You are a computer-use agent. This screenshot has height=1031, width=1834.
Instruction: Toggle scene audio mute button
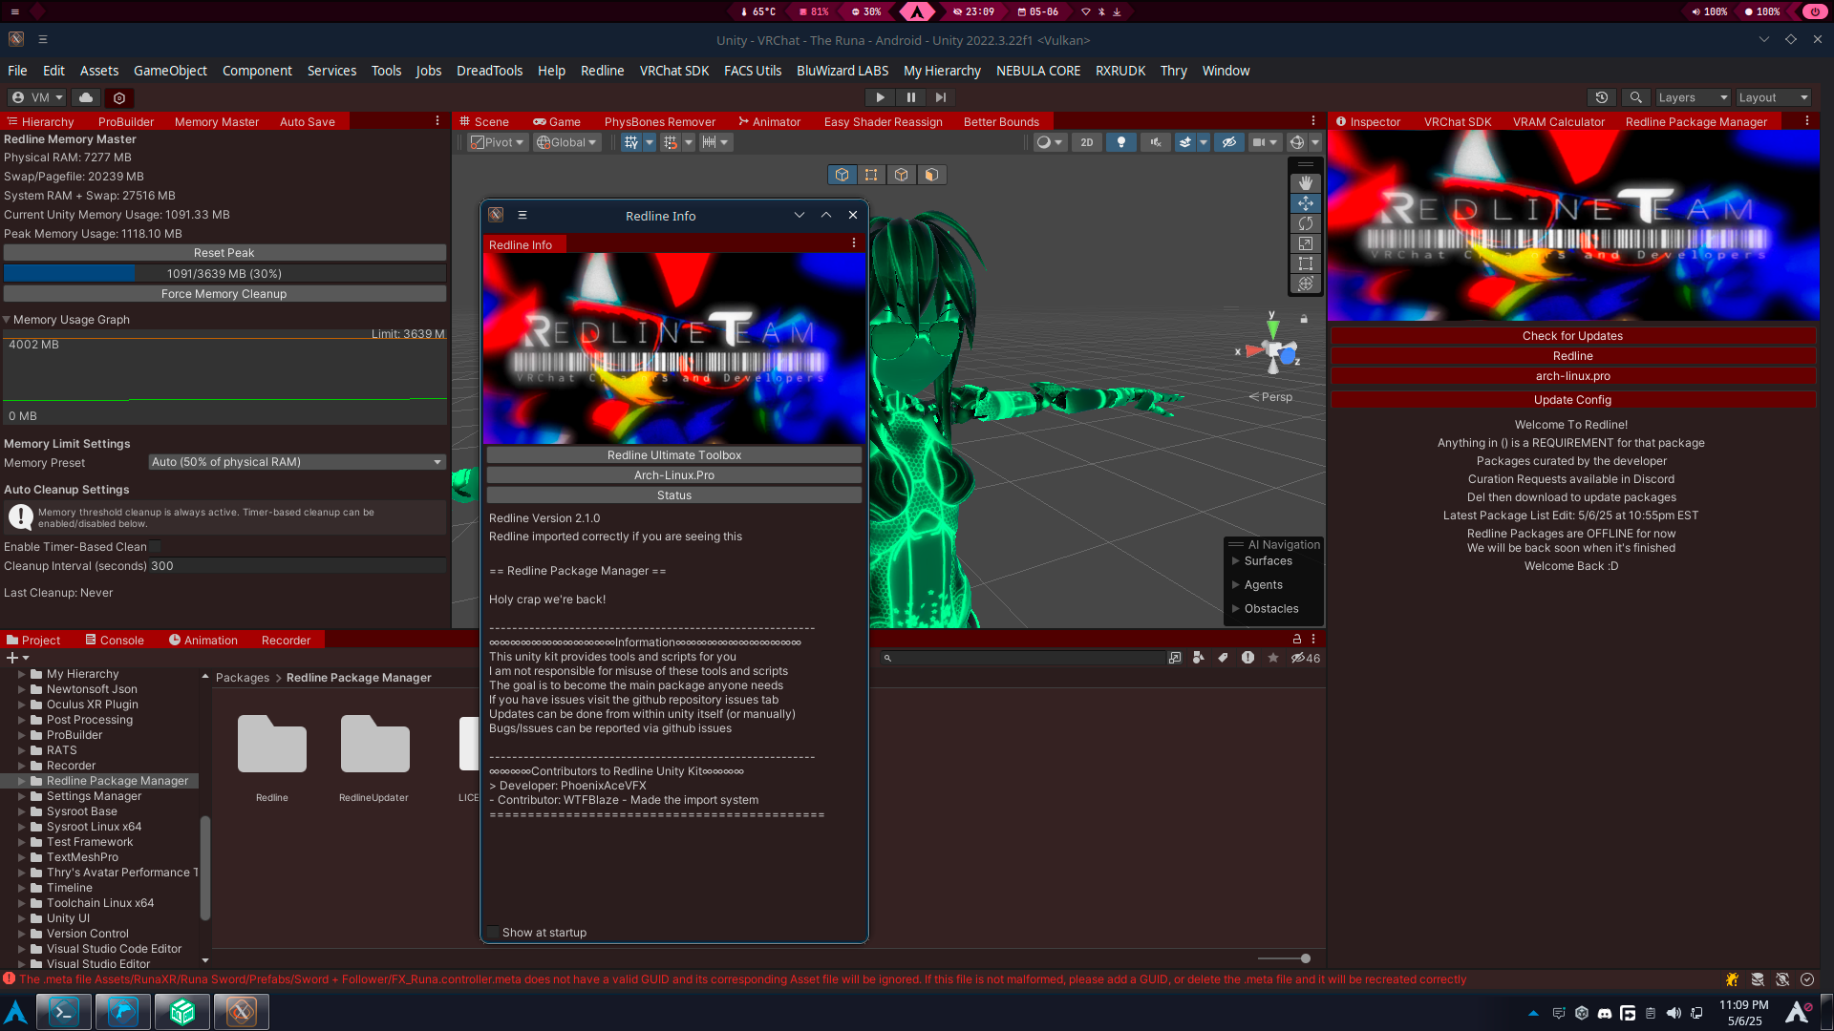click(1156, 142)
